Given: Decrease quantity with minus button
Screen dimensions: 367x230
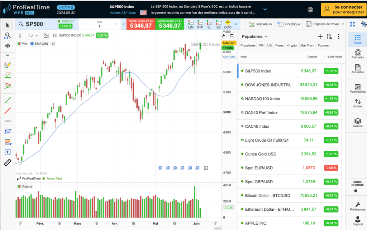Looking at the screenshot, I should 83,24.
